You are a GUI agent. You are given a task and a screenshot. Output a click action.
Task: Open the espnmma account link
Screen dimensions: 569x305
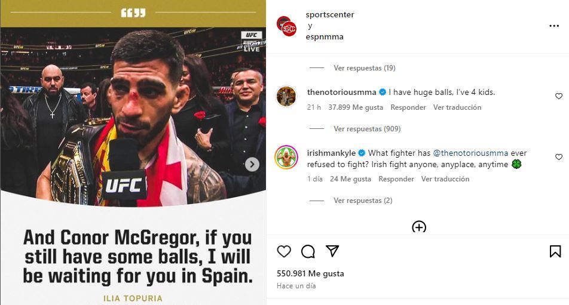325,36
